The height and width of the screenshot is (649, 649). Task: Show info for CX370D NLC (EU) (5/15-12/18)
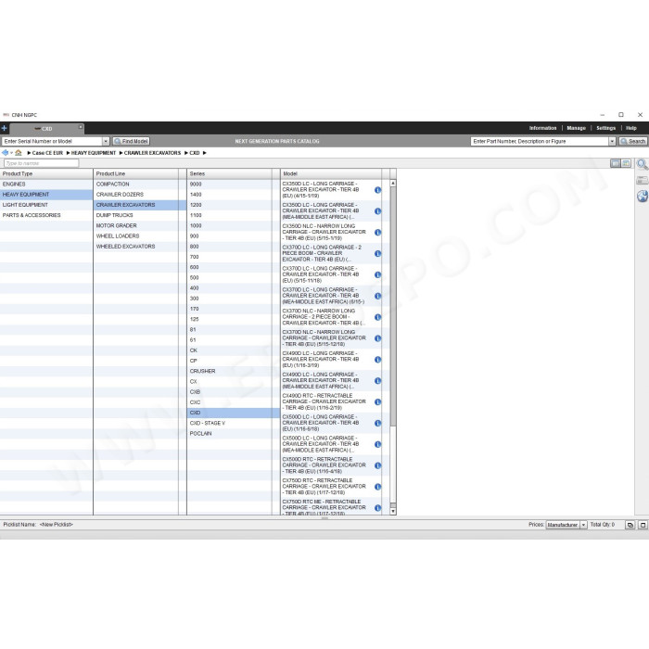[x=378, y=338]
